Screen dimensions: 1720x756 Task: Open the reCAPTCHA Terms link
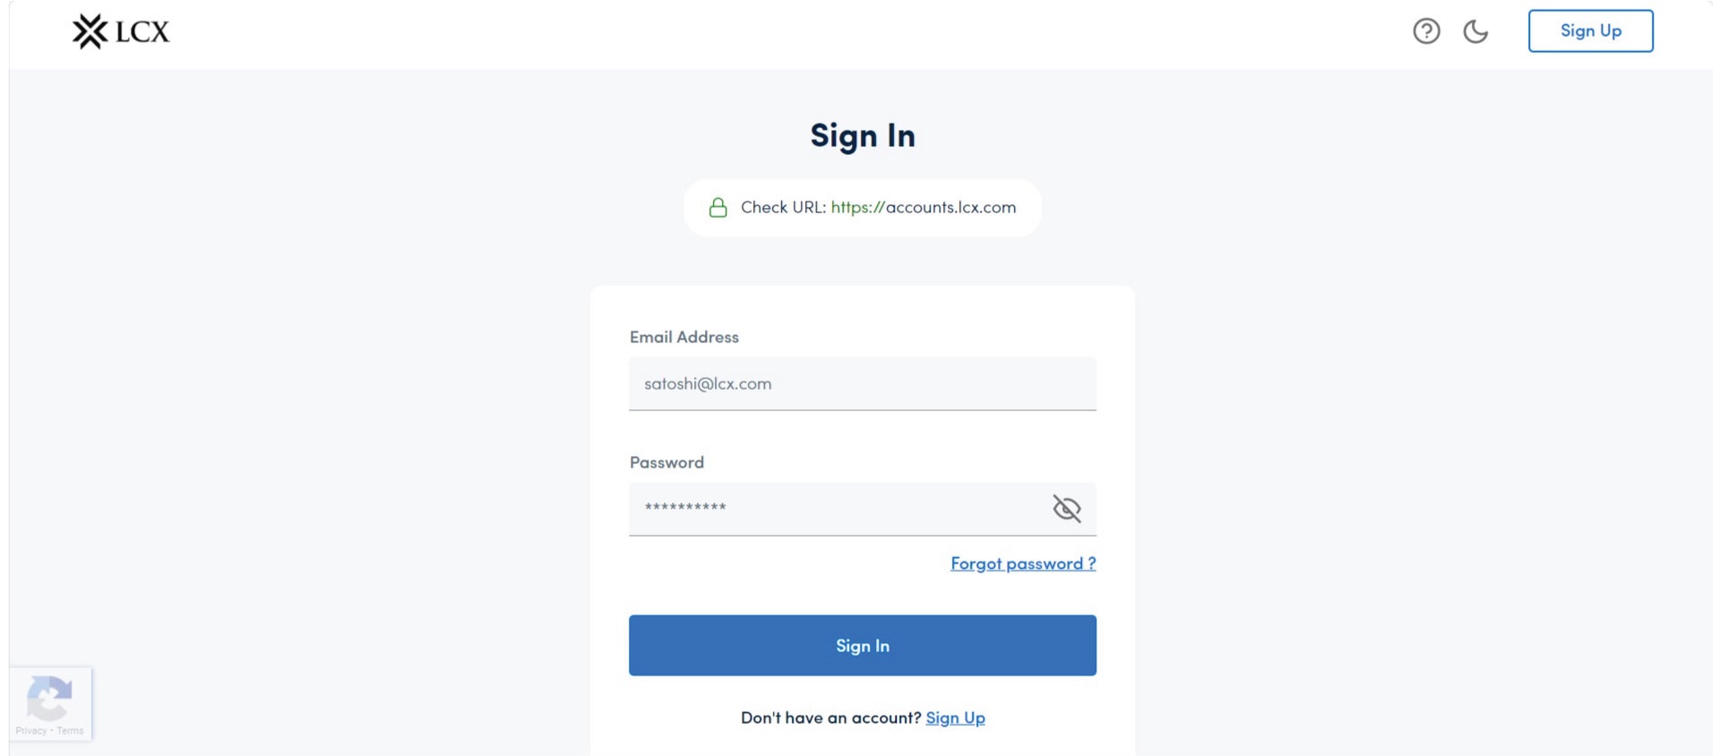[70, 731]
